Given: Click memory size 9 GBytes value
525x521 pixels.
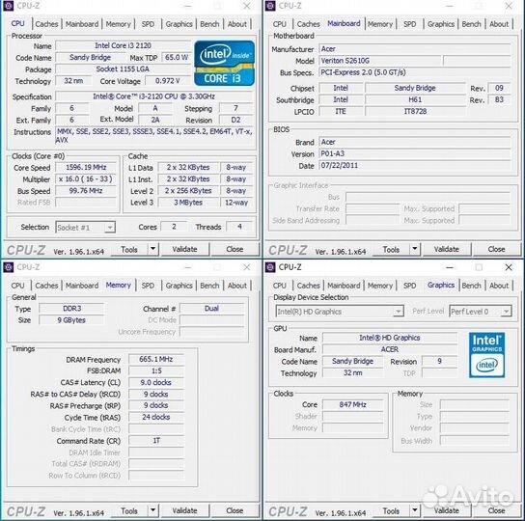Looking at the screenshot, I should (71, 320).
